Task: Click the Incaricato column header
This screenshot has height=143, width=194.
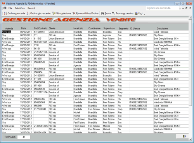Action: 78,28
